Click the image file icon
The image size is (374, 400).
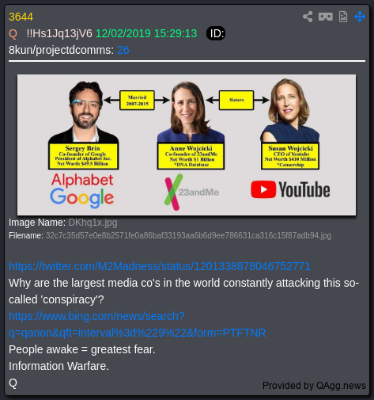point(343,17)
